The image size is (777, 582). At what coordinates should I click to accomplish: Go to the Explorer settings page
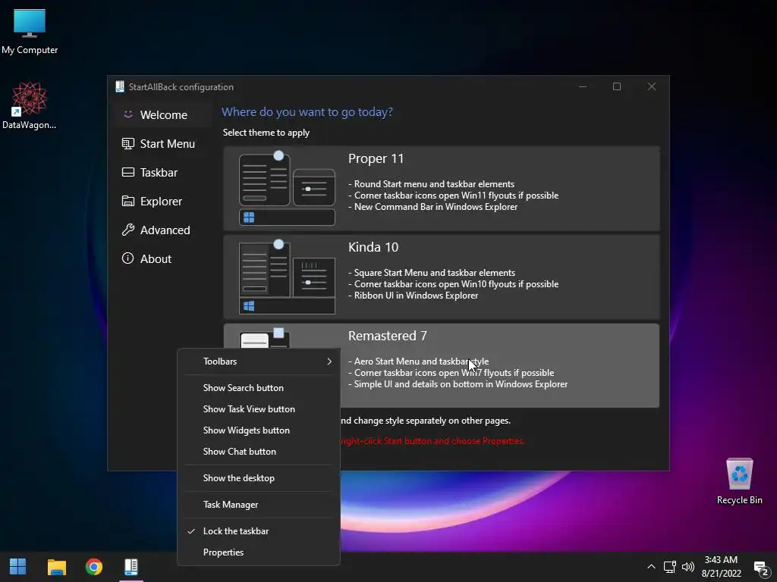pos(163,201)
